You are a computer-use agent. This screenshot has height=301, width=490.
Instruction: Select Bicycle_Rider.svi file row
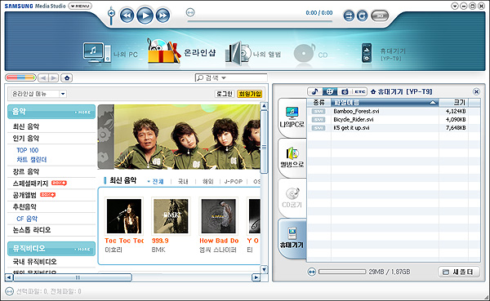click(x=394, y=120)
